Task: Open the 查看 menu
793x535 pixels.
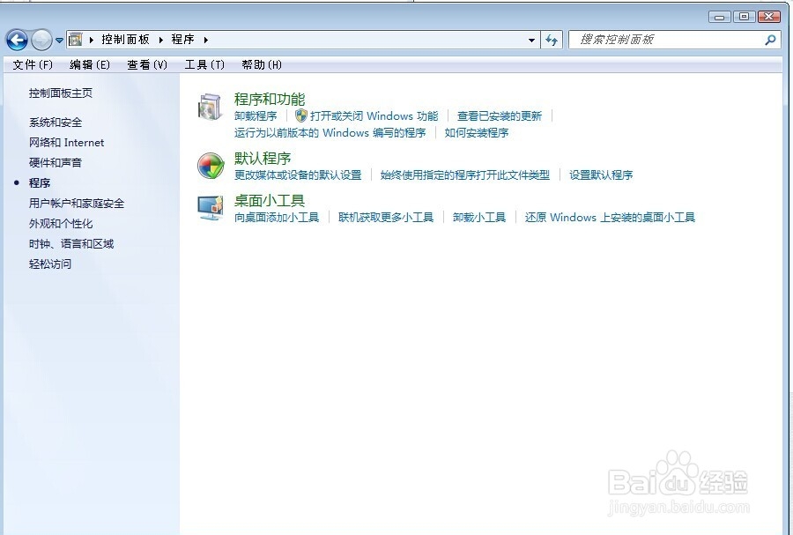Action: (146, 64)
